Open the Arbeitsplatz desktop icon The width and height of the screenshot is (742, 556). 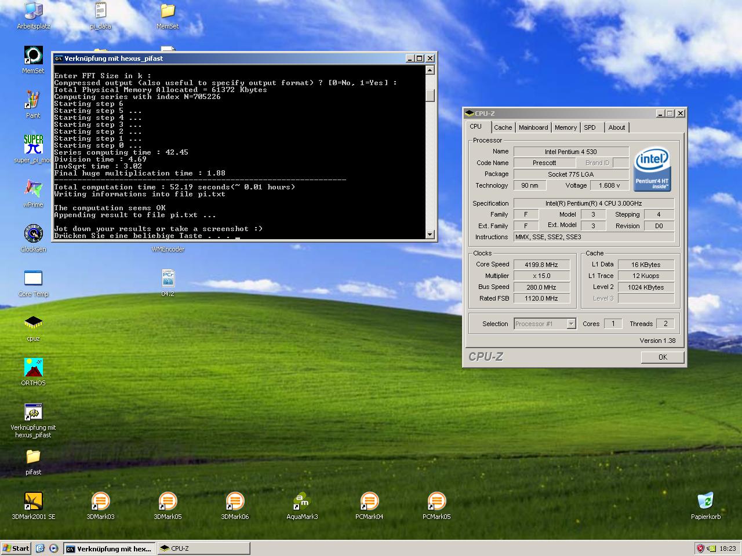coord(33,10)
